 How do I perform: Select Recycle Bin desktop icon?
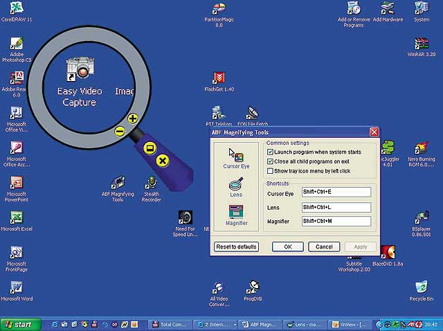pos(421,291)
